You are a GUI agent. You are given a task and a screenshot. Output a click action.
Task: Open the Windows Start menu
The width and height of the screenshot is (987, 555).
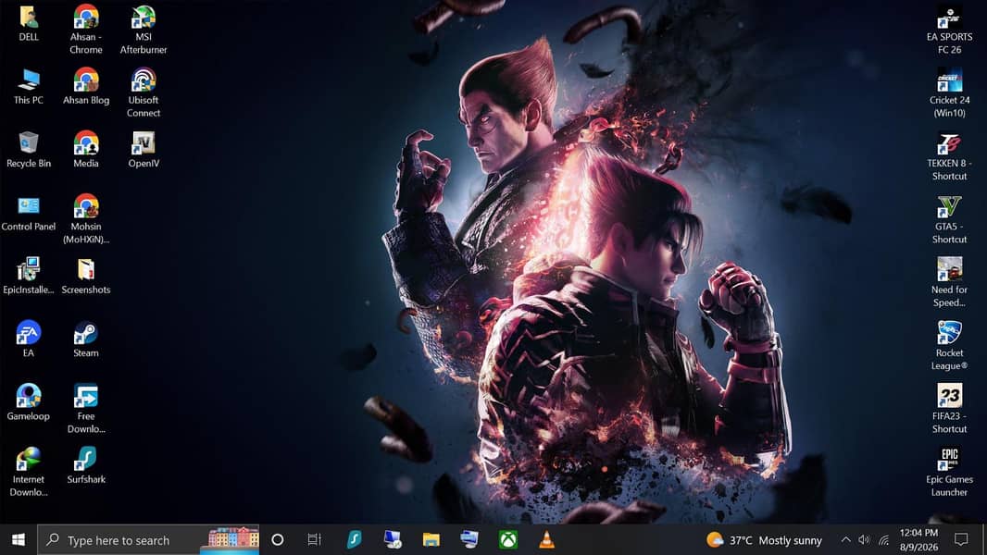pyautogui.click(x=19, y=540)
